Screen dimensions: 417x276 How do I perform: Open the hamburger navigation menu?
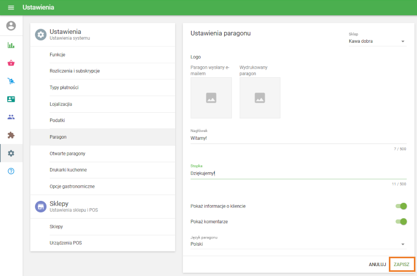[11, 8]
